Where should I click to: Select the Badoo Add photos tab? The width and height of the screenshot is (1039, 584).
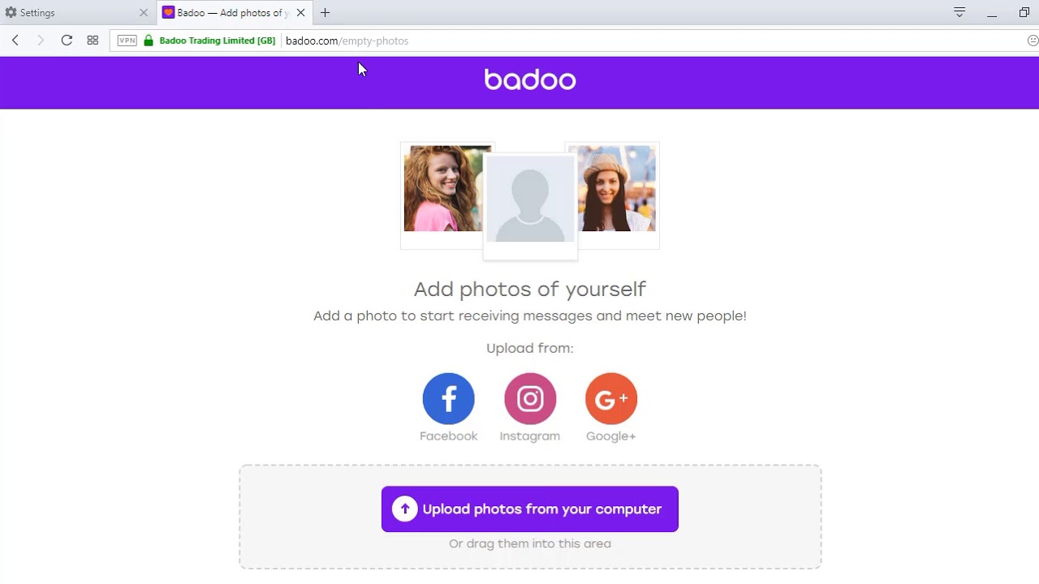(227, 13)
